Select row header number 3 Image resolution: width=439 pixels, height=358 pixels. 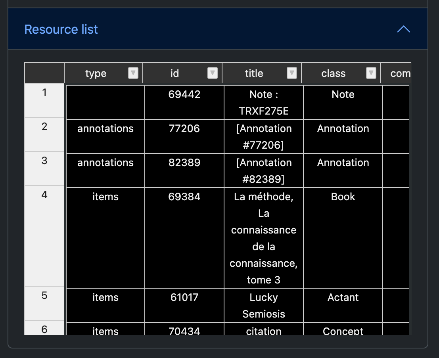[x=44, y=168]
